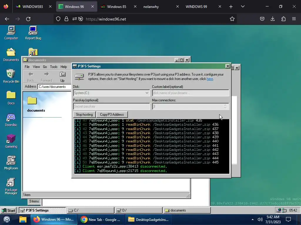Viewport: 301px width, 225px height.
Task: Click the Max connections spinner arrows
Action: tap(225, 106)
